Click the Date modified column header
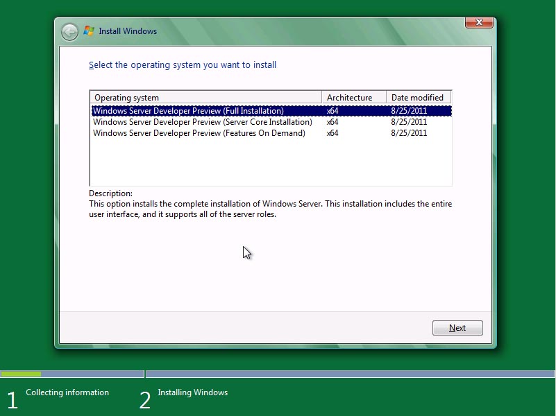Screen dimensions: 556x416 click(x=418, y=98)
